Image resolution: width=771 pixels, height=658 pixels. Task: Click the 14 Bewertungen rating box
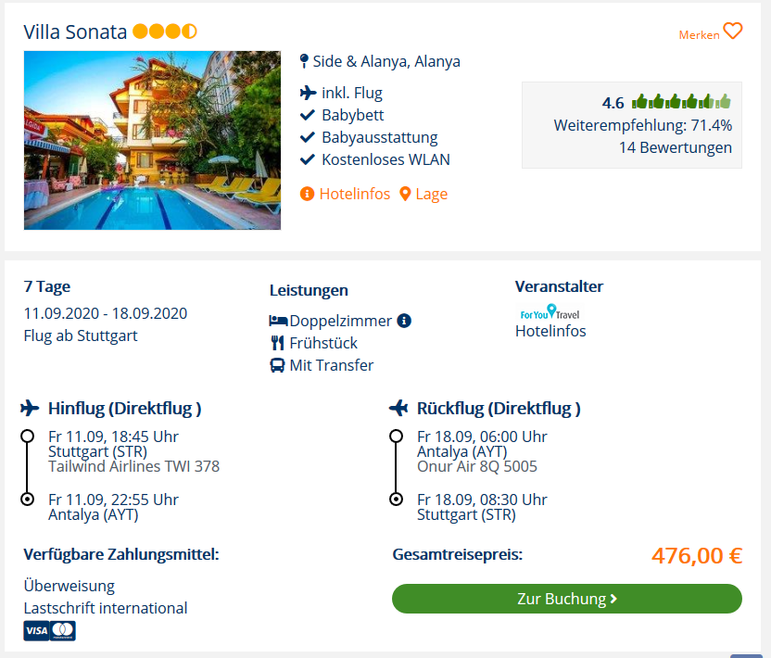coord(632,125)
